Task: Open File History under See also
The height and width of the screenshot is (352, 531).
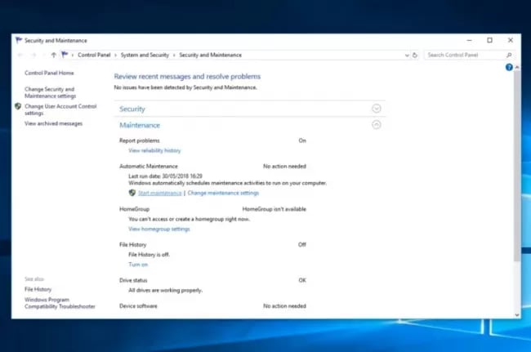Action: click(x=38, y=289)
